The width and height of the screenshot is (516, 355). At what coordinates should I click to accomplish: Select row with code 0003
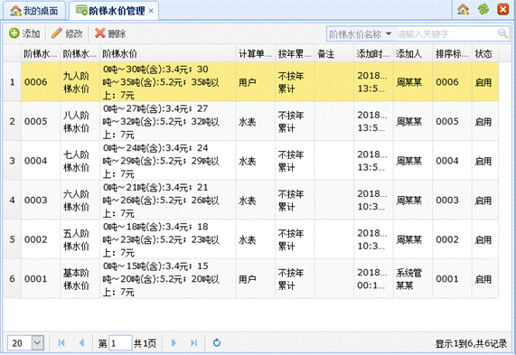tap(250, 200)
